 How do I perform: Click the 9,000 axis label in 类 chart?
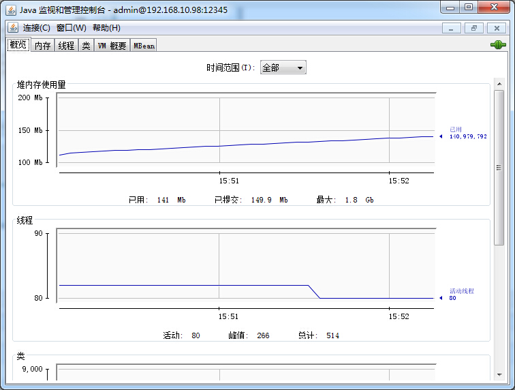(32, 369)
